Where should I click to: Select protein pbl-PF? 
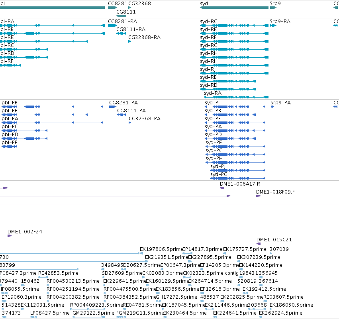pyautogui.click(x=9, y=143)
